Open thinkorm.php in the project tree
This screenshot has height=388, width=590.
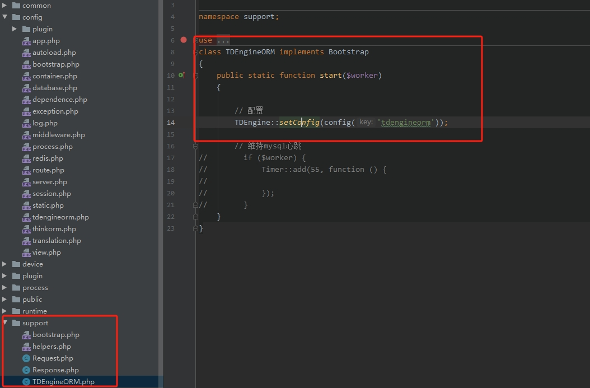tap(54, 229)
